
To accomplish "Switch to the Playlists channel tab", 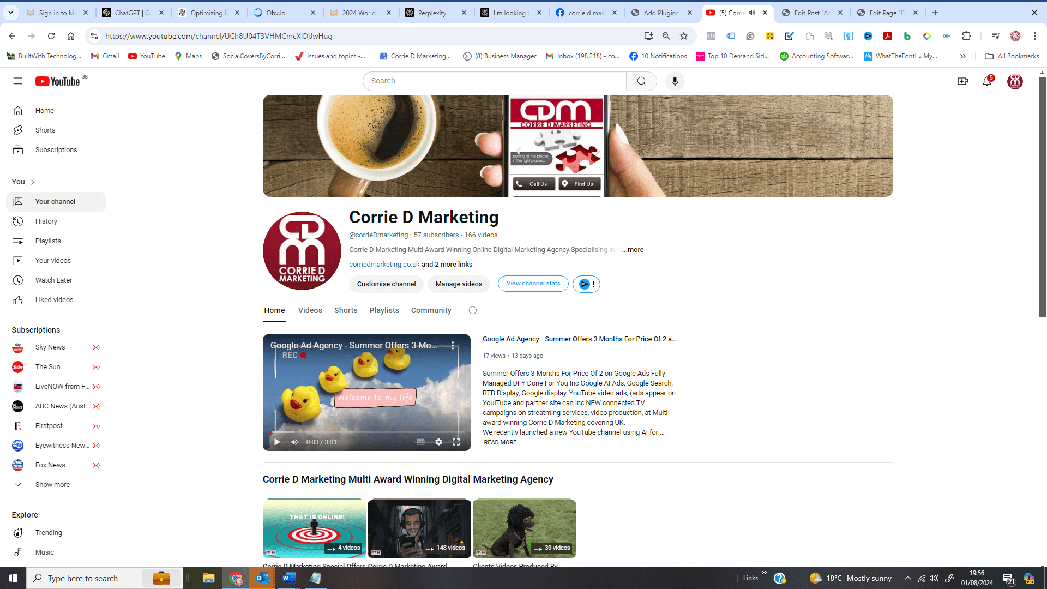I will click(x=384, y=311).
